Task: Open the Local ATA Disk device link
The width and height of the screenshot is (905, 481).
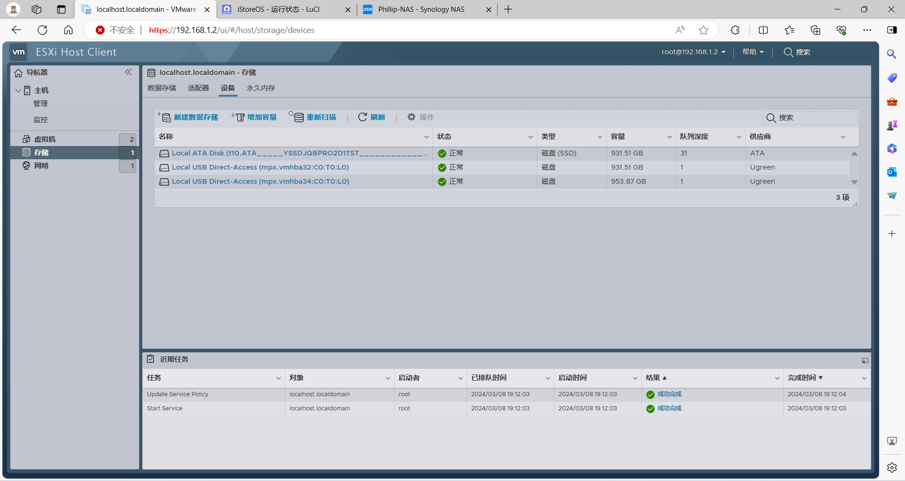Action: [299, 153]
